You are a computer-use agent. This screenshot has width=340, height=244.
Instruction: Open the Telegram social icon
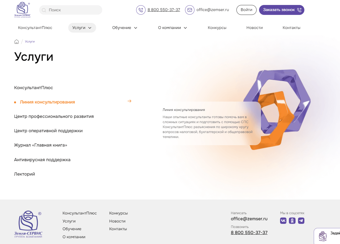pyautogui.click(x=301, y=221)
